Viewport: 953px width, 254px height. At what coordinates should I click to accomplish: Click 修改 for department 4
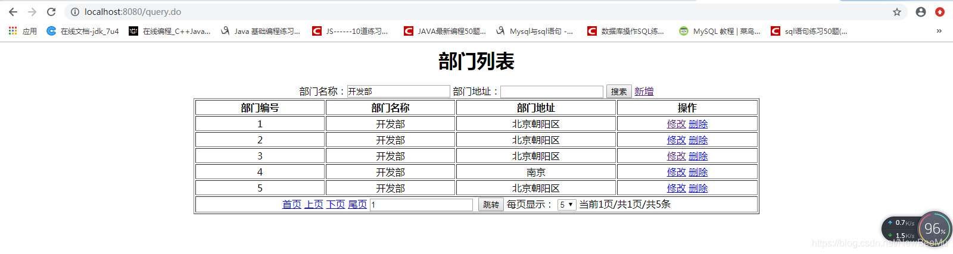pos(676,172)
